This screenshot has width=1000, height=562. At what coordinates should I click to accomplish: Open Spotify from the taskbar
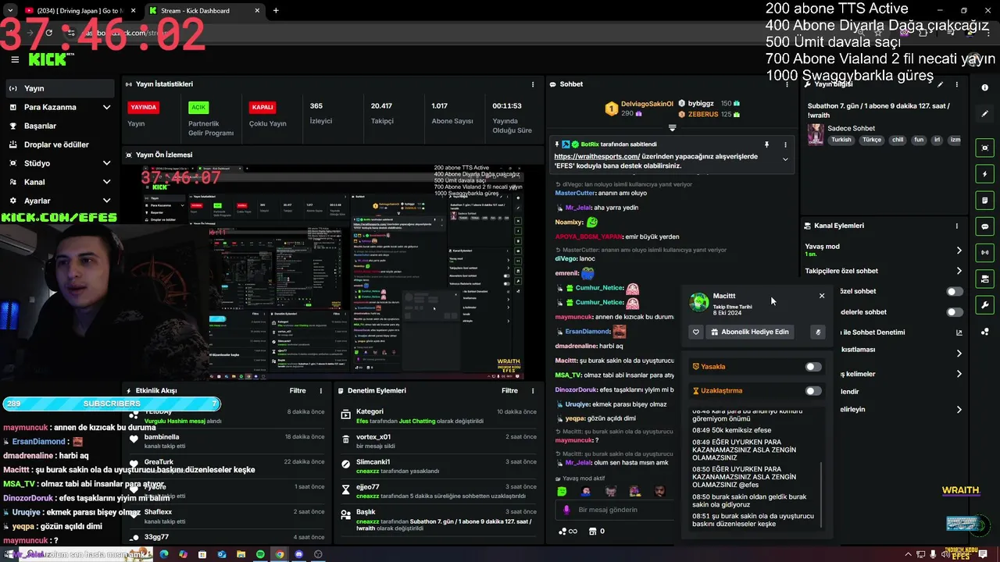coord(260,554)
